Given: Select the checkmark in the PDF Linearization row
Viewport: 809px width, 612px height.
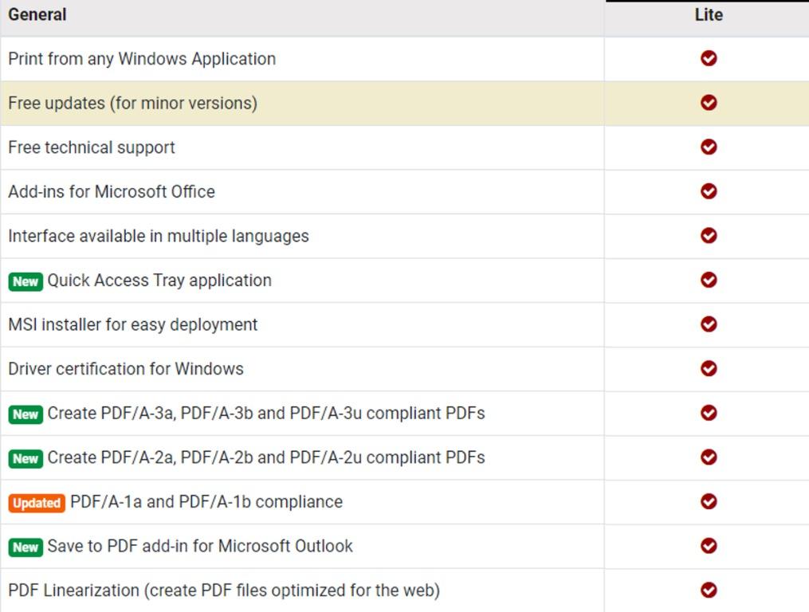Looking at the screenshot, I should pyautogui.click(x=708, y=590).
